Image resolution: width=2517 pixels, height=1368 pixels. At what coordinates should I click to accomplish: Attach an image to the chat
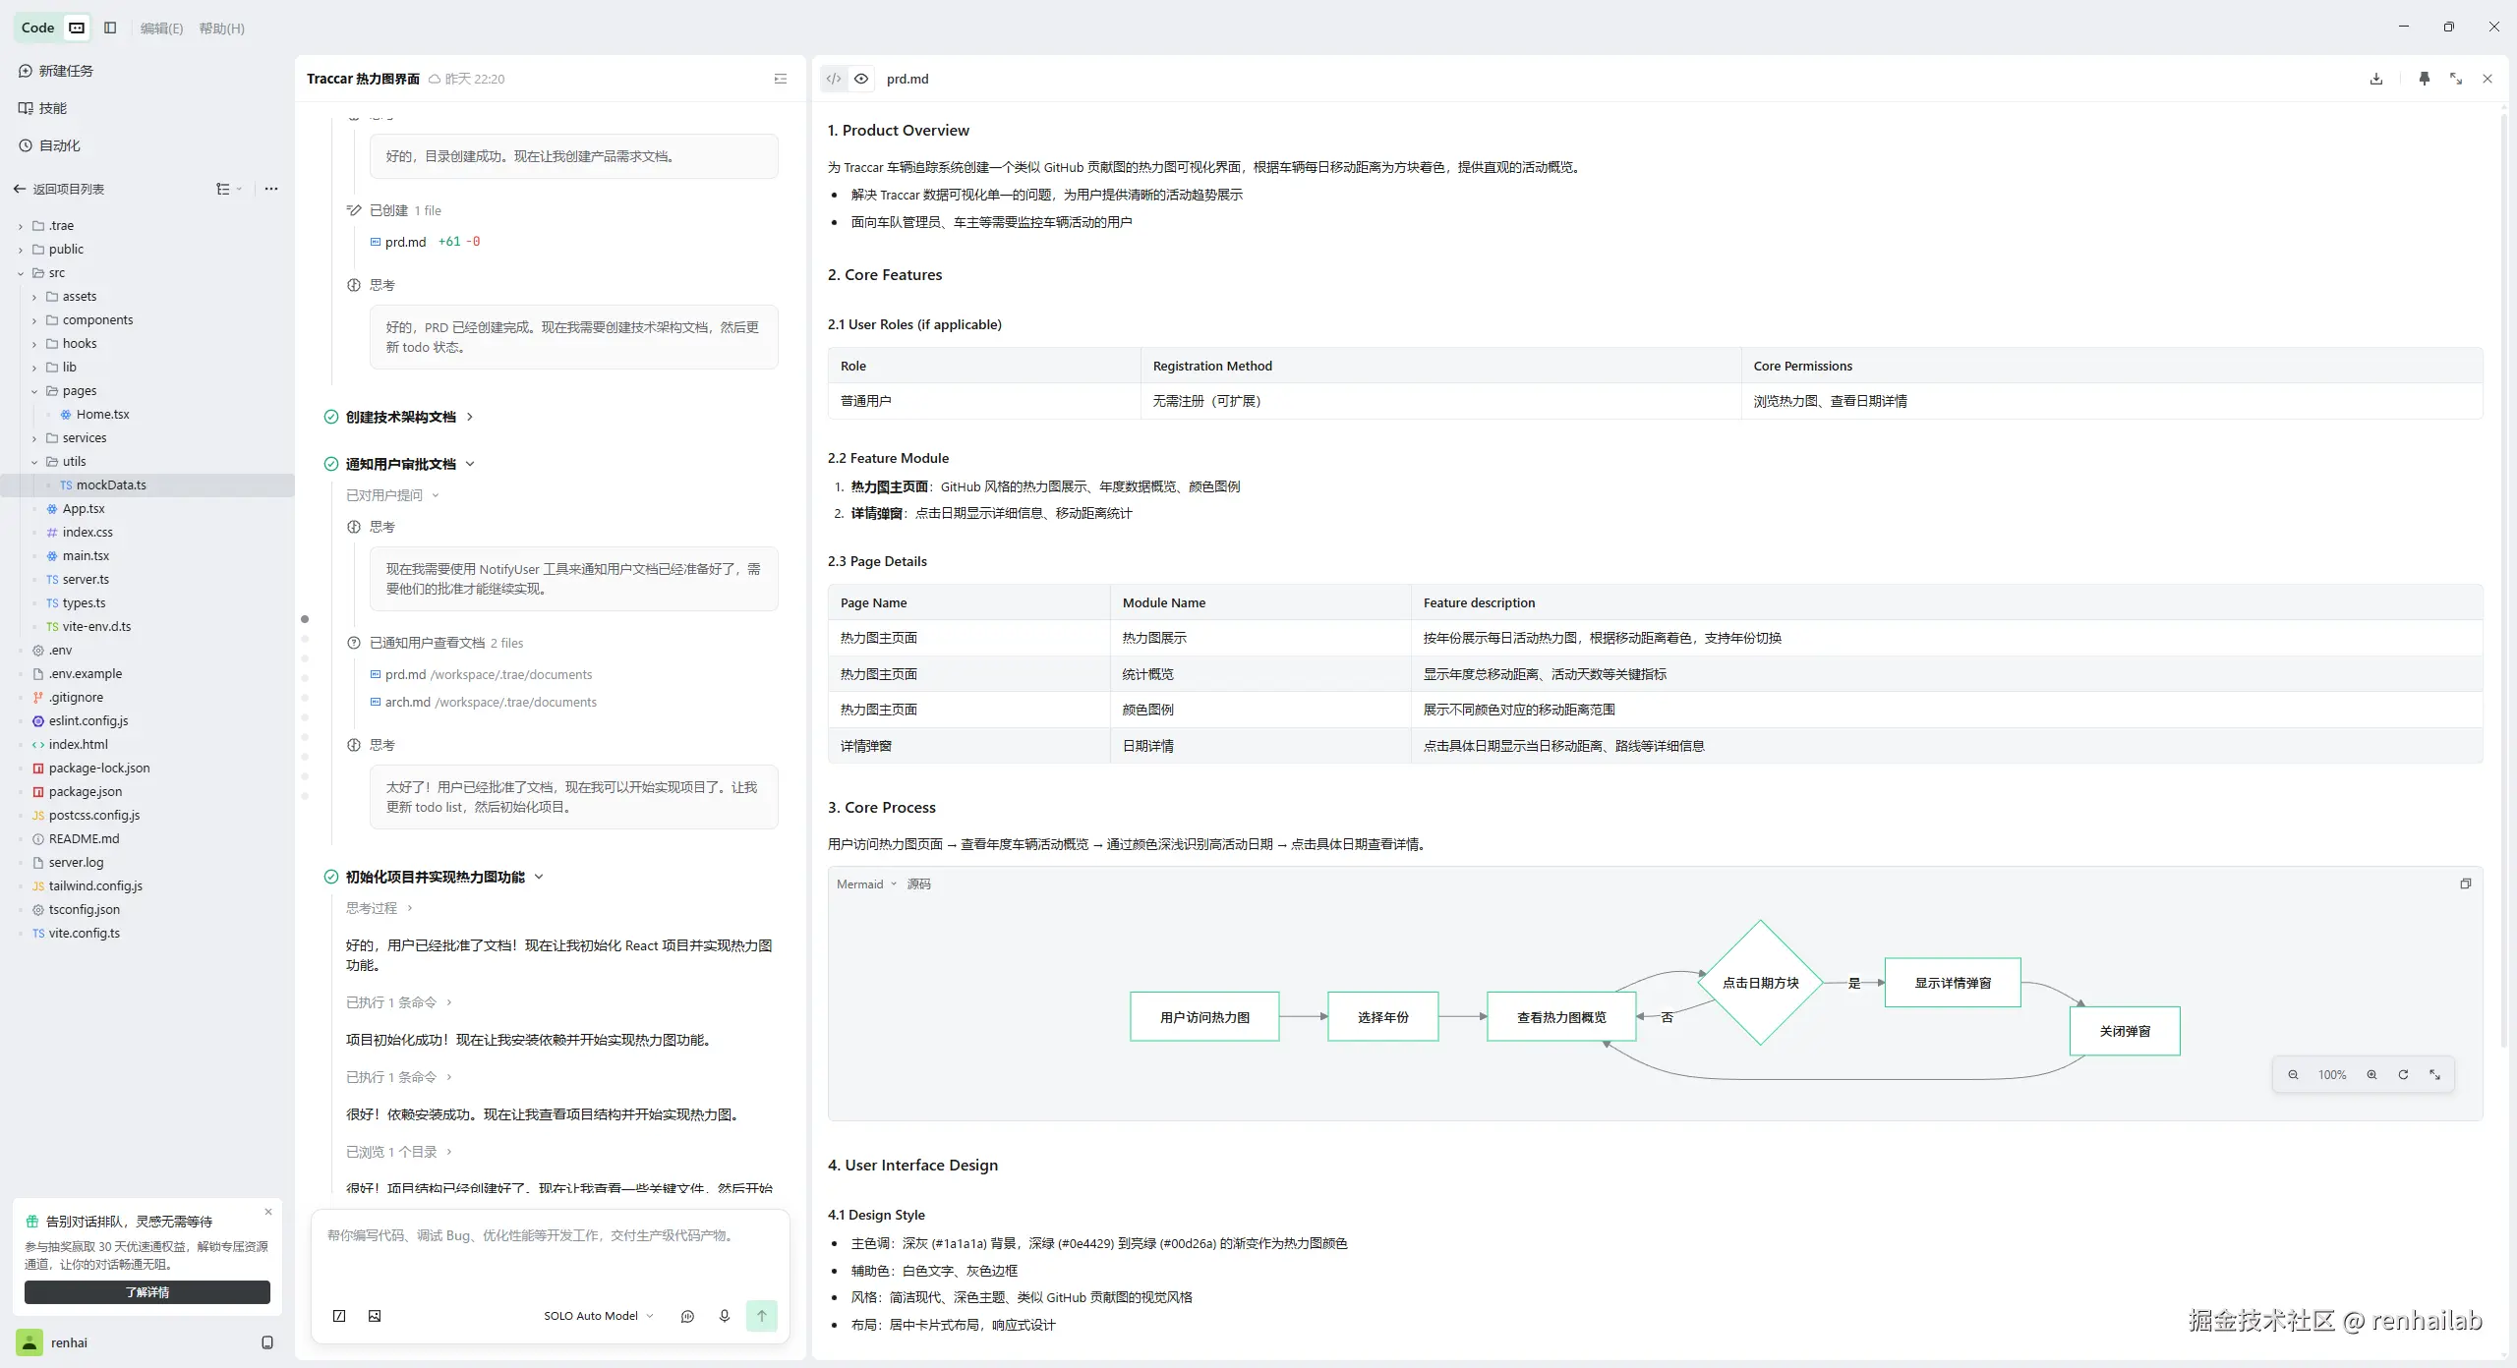click(375, 1316)
